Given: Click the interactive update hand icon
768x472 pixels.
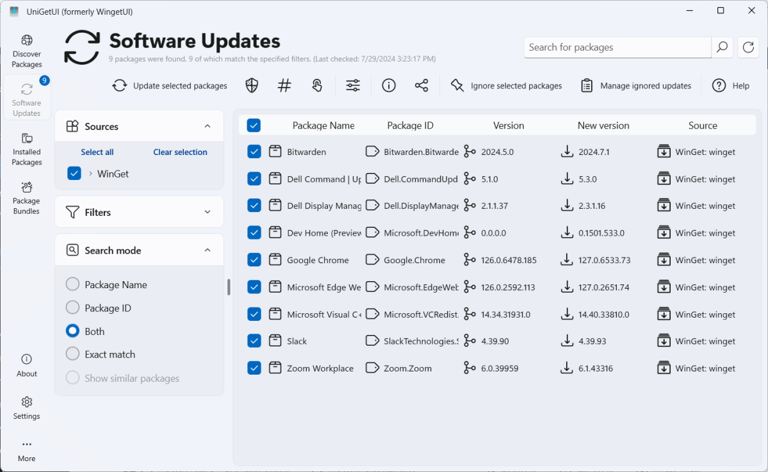Looking at the screenshot, I should tap(317, 86).
